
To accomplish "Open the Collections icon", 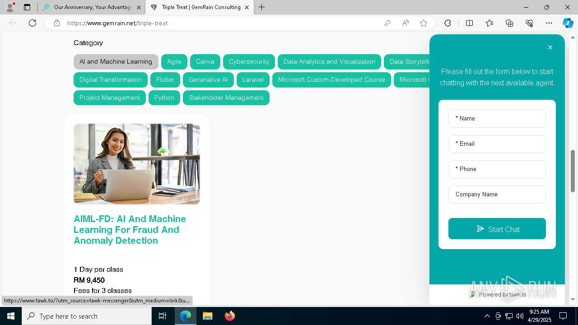I will click(x=509, y=23).
